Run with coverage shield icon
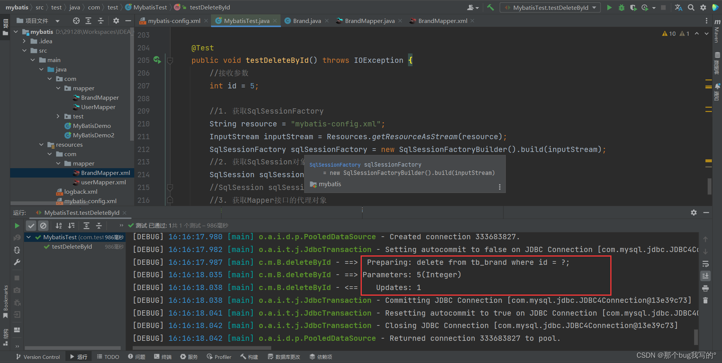The image size is (722, 363). coord(634,8)
